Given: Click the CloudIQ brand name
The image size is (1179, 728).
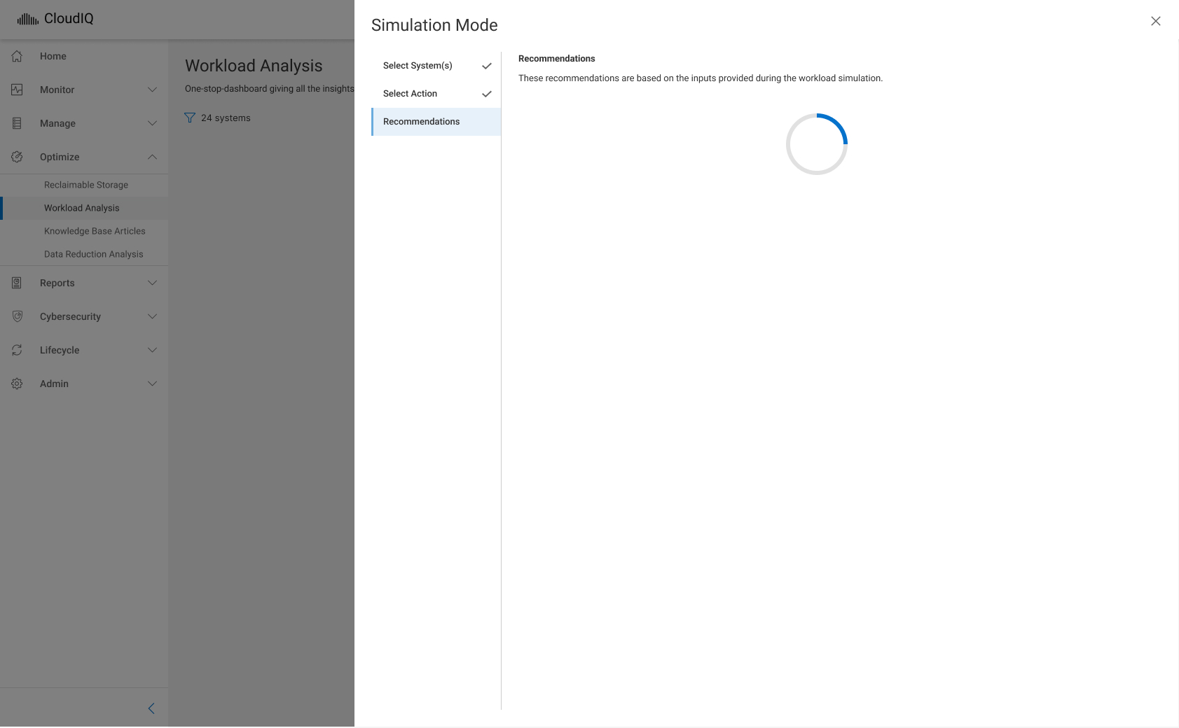Looking at the screenshot, I should coord(69,19).
